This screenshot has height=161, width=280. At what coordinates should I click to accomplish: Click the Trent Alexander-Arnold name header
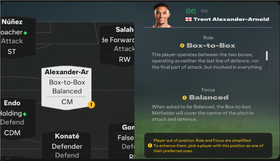click(x=231, y=19)
